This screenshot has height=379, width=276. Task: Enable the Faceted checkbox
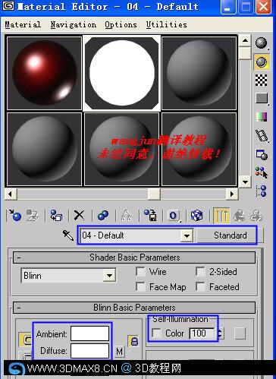(200, 287)
